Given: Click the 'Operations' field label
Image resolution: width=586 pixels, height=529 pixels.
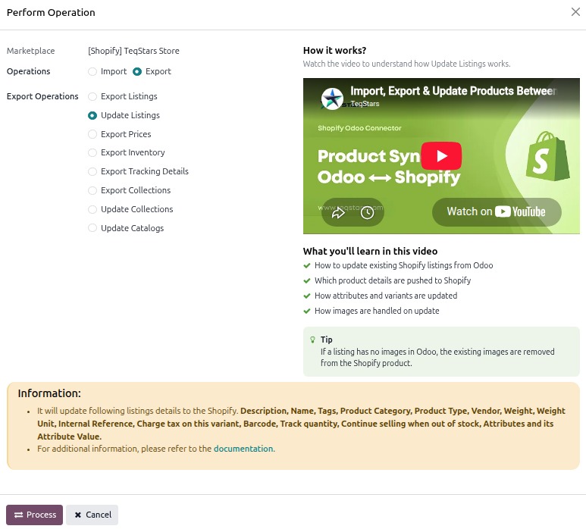Looking at the screenshot, I should (x=28, y=71).
